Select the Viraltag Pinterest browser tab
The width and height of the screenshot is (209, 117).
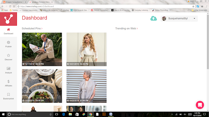40,2
